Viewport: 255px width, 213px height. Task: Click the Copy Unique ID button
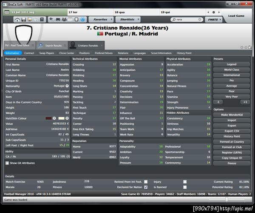click(x=232, y=158)
